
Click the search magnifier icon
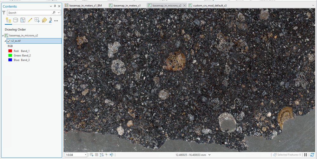pyautogui.click(x=54, y=12)
